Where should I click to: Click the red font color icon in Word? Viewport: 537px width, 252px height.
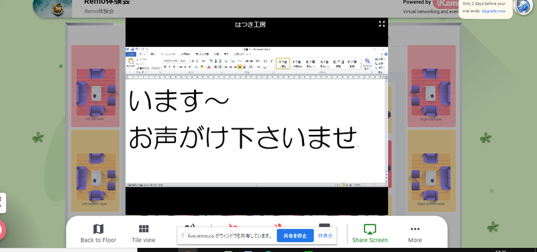209,67
